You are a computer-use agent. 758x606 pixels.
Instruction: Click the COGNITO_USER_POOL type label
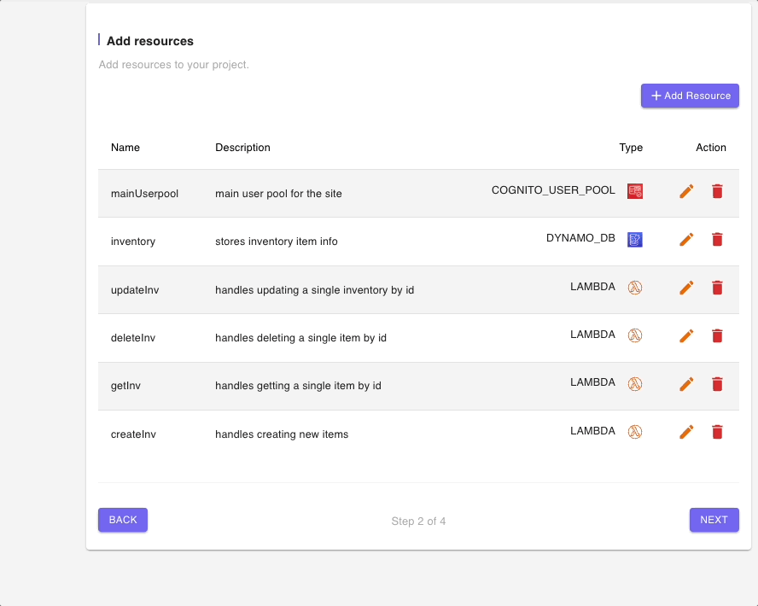pyautogui.click(x=553, y=190)
